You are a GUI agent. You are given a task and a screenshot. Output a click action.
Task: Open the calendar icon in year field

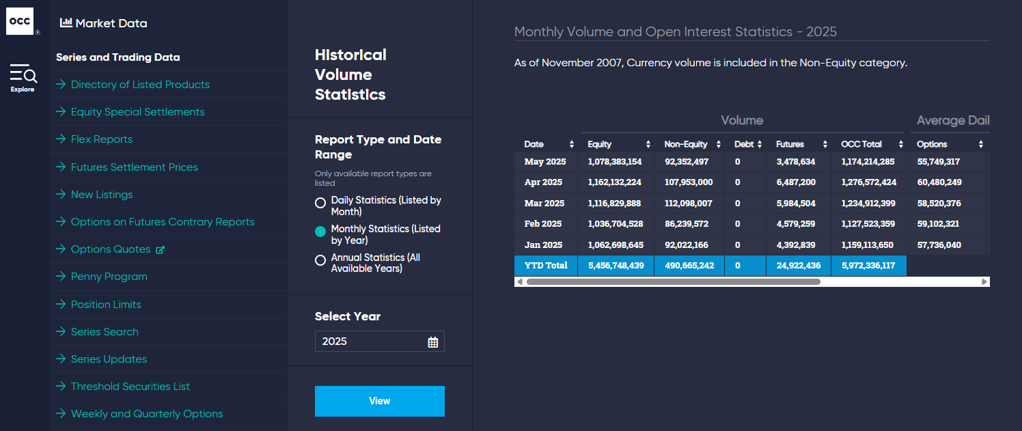[x=432, y=342]
